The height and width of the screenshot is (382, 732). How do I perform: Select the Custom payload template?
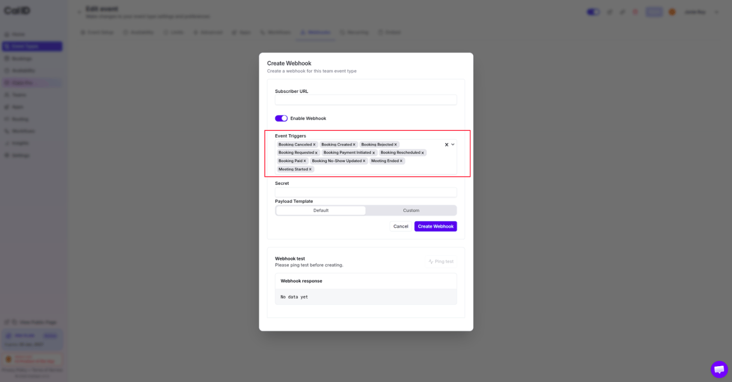click(411, 210)
